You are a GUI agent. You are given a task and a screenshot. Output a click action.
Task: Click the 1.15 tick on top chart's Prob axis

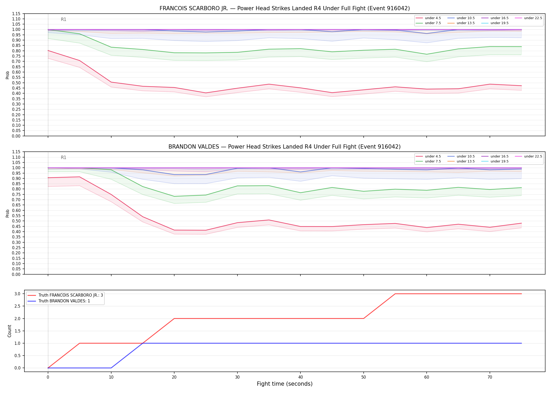(x=16, y=14)
